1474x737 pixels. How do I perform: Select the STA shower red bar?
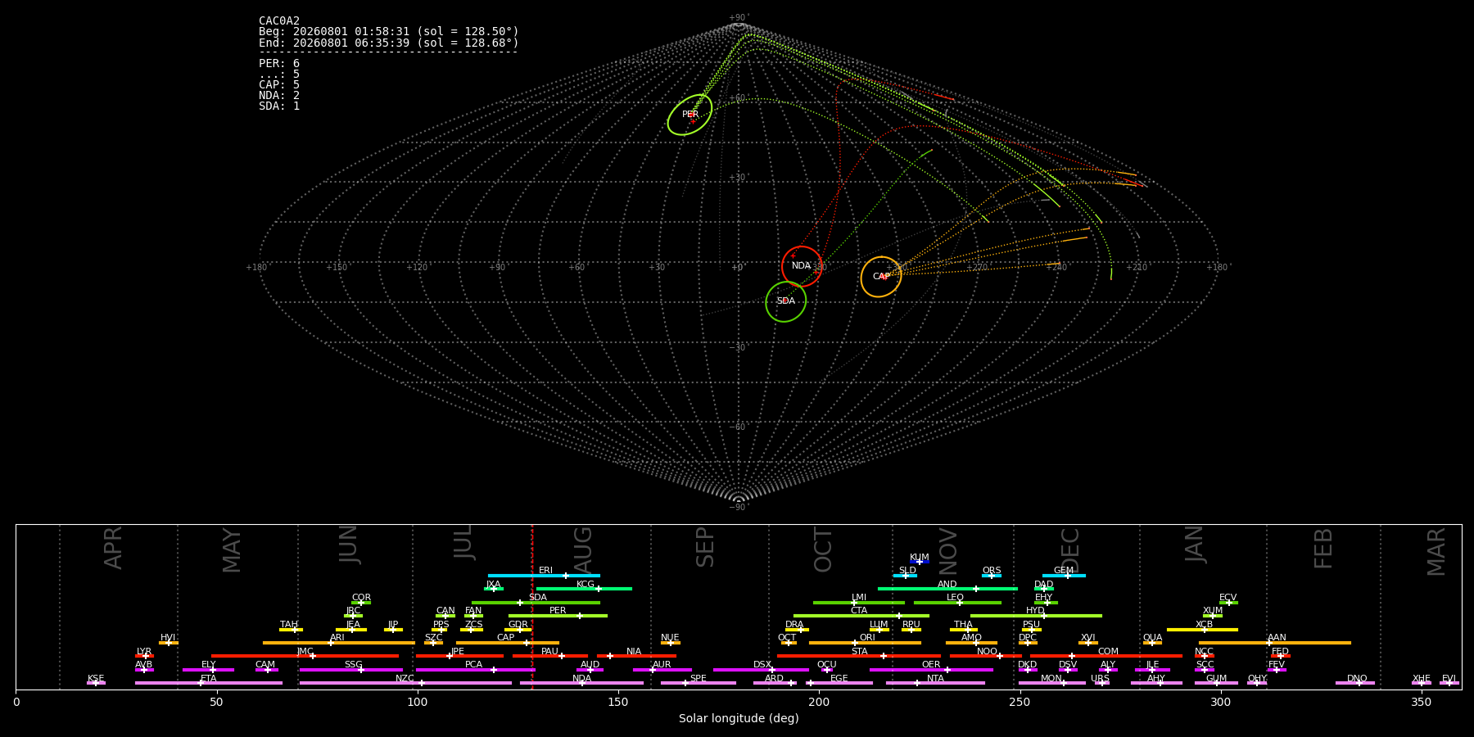[859, 656]
